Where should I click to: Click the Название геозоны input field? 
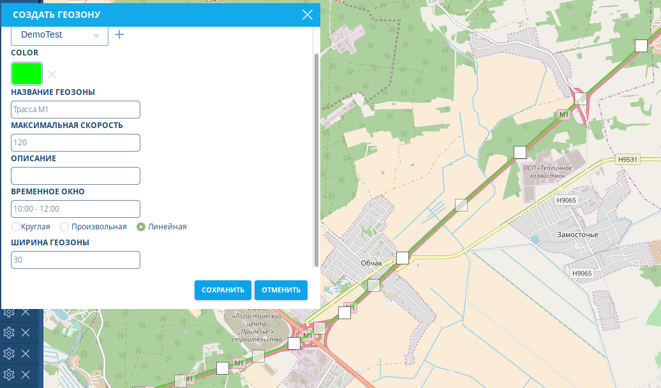75,110
